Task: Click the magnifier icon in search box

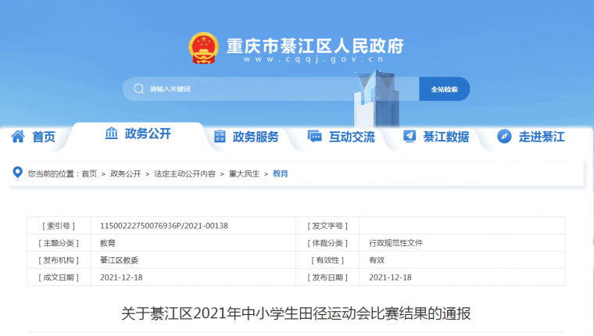Action: 138,89
